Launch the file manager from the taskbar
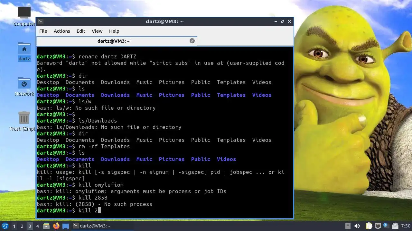This screenshot has height=231, width=412. 46,226
